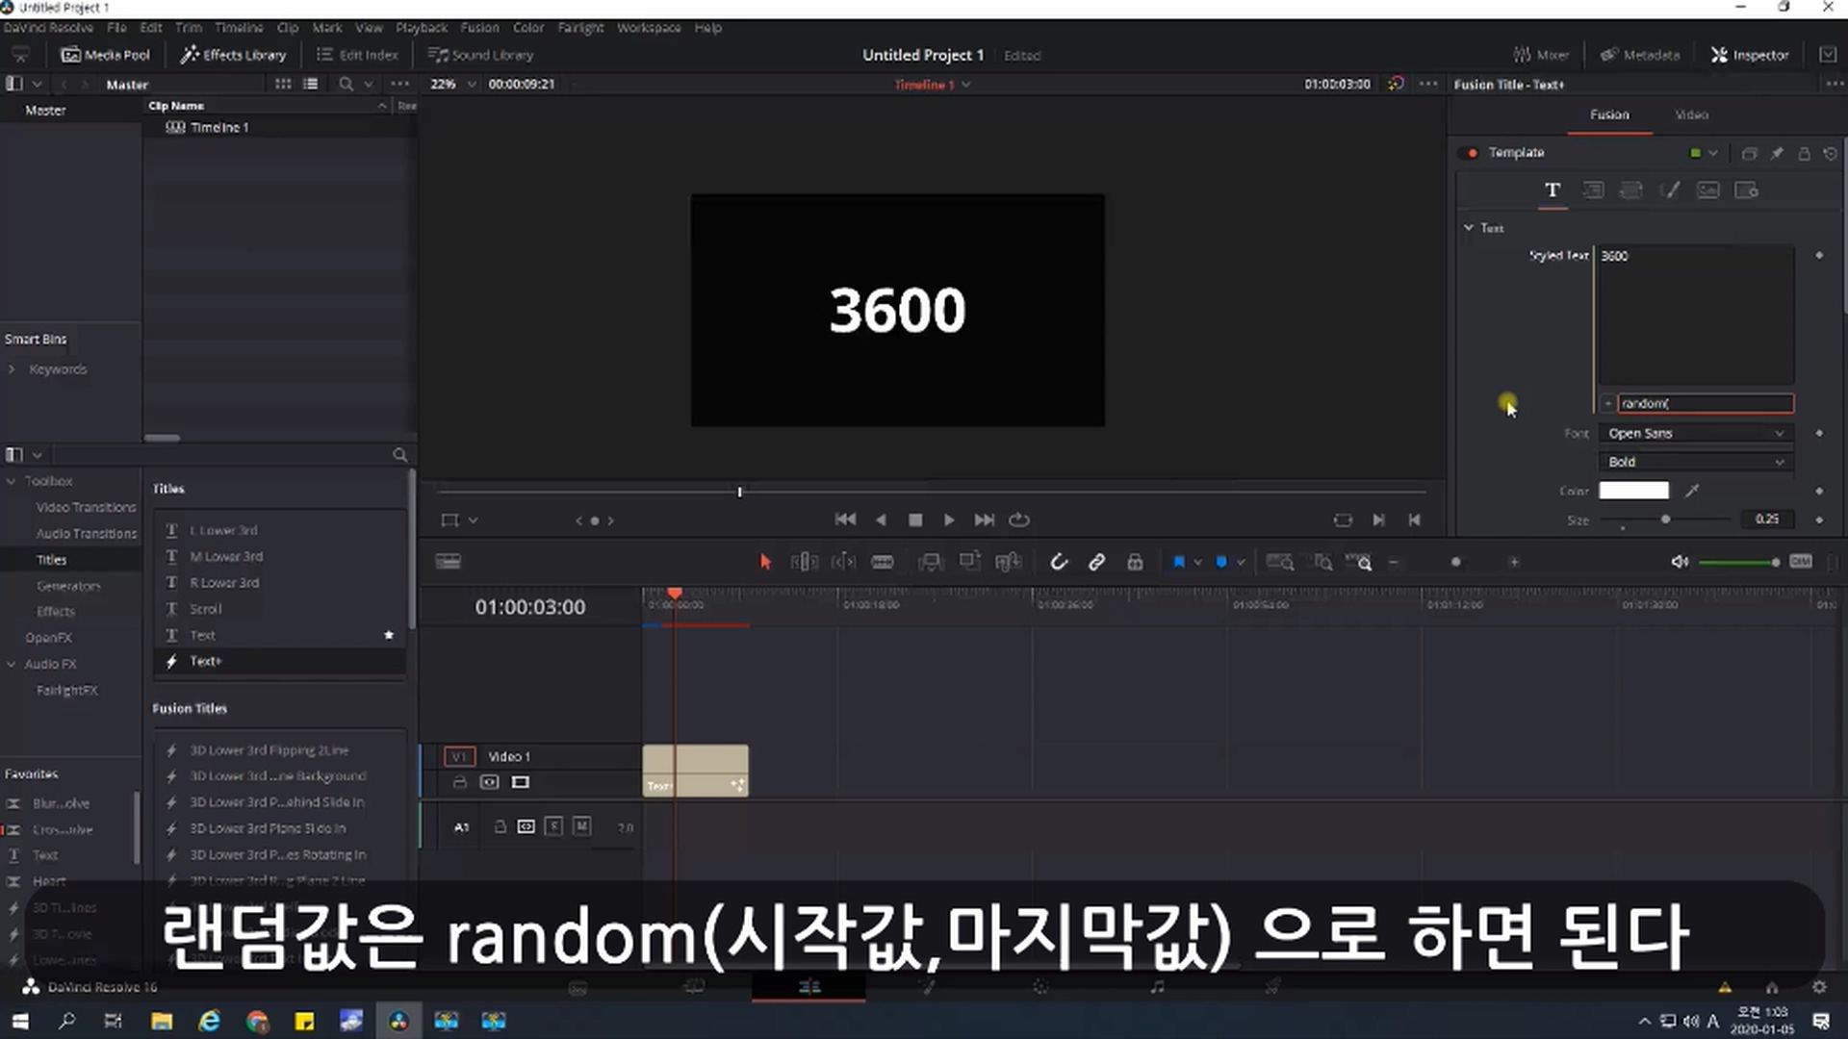
Task: Select the blade edit mode tool
Action: [883, 562]
